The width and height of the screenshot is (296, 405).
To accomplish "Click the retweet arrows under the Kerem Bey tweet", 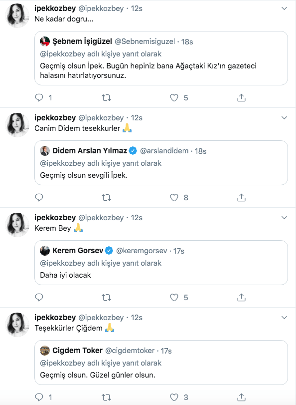I will tap(106, 297).
